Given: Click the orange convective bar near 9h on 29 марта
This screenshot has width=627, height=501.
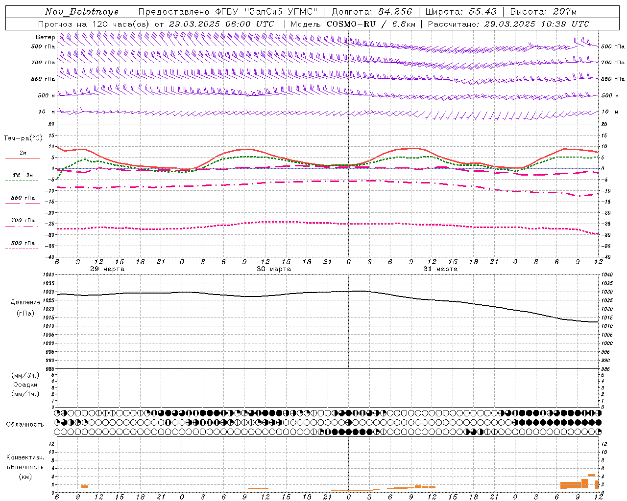Looking at the screenshot, I should (x=85, y=486).
